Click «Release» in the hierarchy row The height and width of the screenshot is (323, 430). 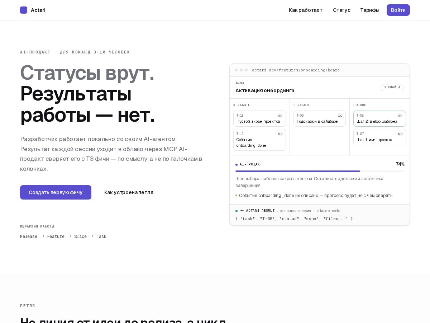point(29,237)
